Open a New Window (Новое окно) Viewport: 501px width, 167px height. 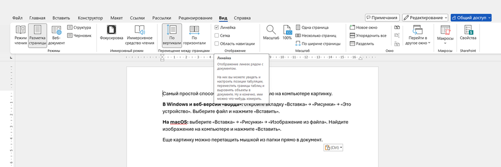364,27
